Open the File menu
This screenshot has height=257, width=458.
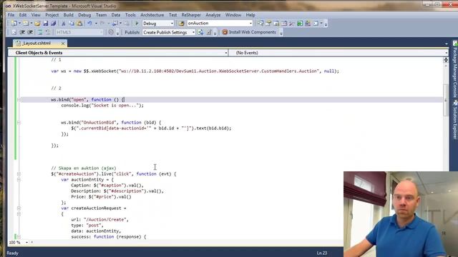pyautogui.click(x=11, y=15)
